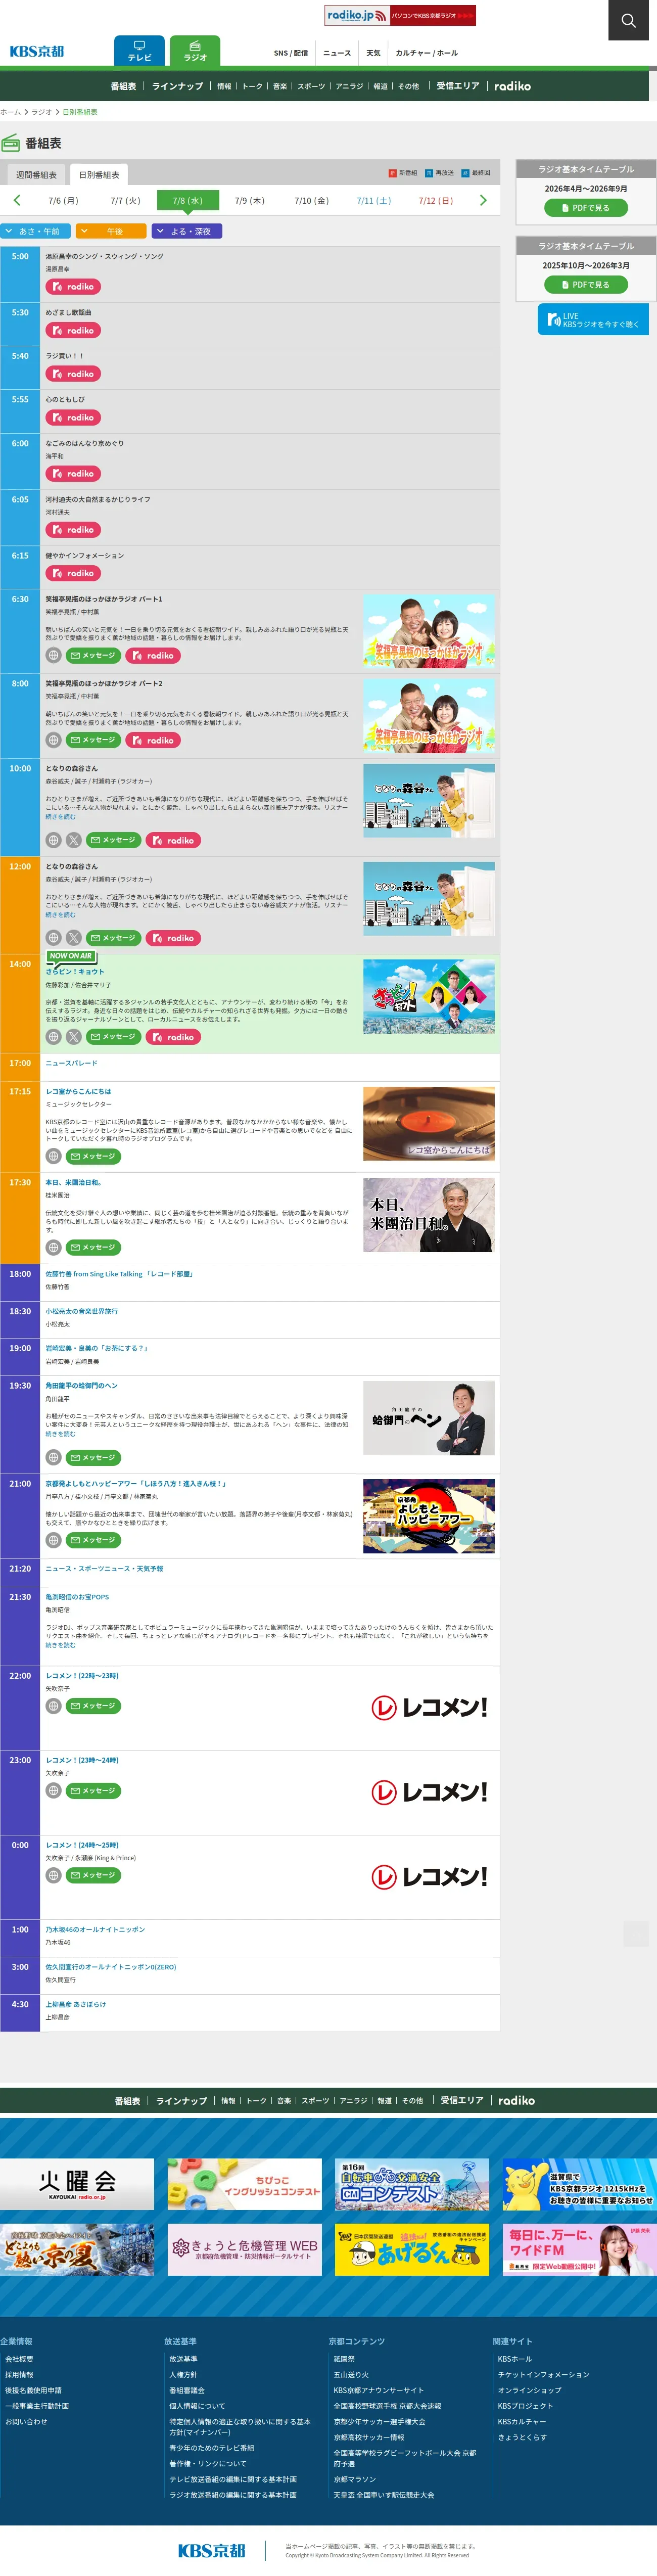Open the ニュース header menu item
657x2576 pixels.
(x=337, y=53)
